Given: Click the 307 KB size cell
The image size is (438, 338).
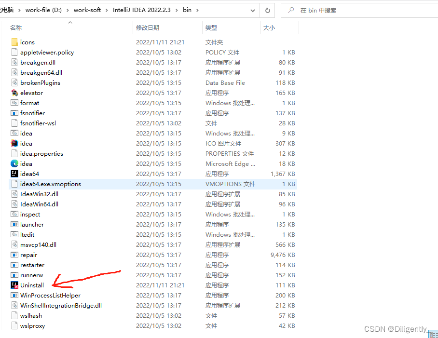Looking at the screenshot, I should (285, 144).
